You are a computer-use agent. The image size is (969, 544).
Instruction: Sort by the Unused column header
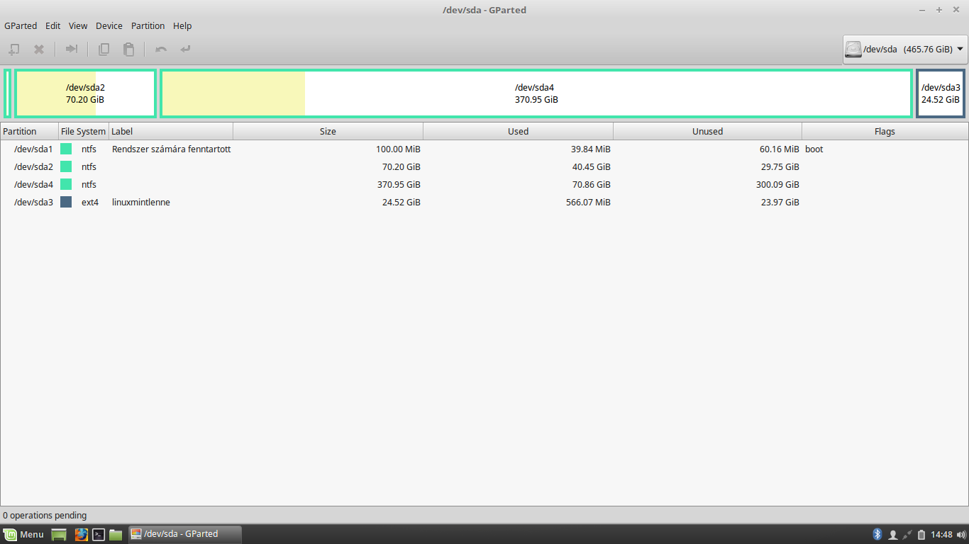(x=707, y=131)
